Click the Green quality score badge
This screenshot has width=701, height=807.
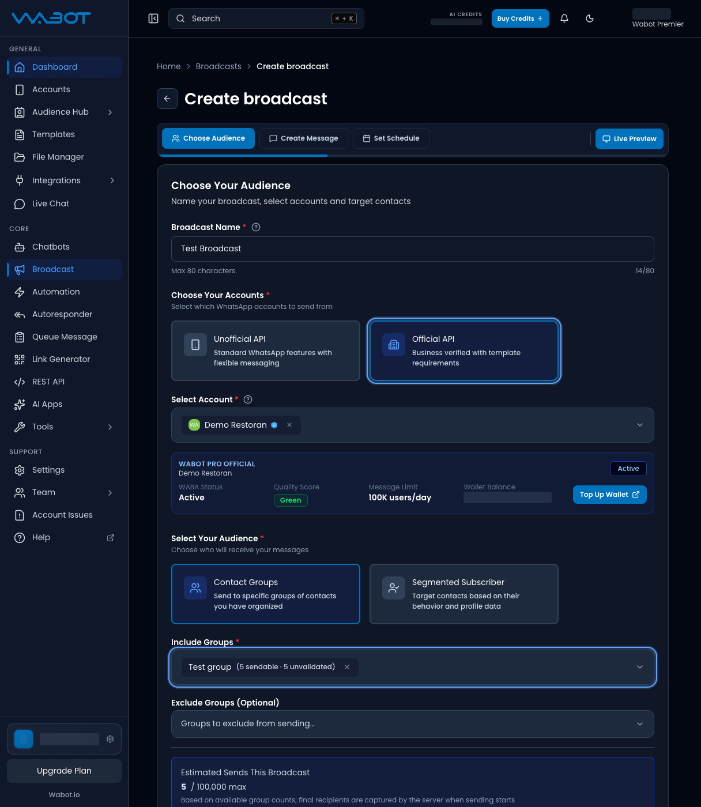(x=291, y=500)
